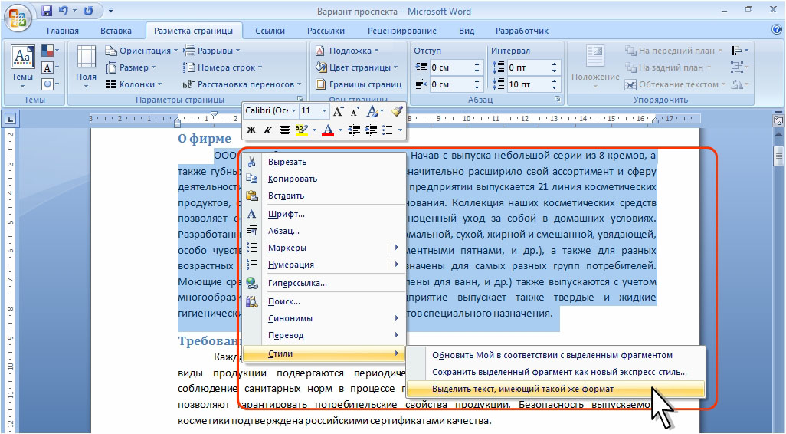Choose Копировать in context menu
This screenshot has width=786, height=434.
(324, 179)
